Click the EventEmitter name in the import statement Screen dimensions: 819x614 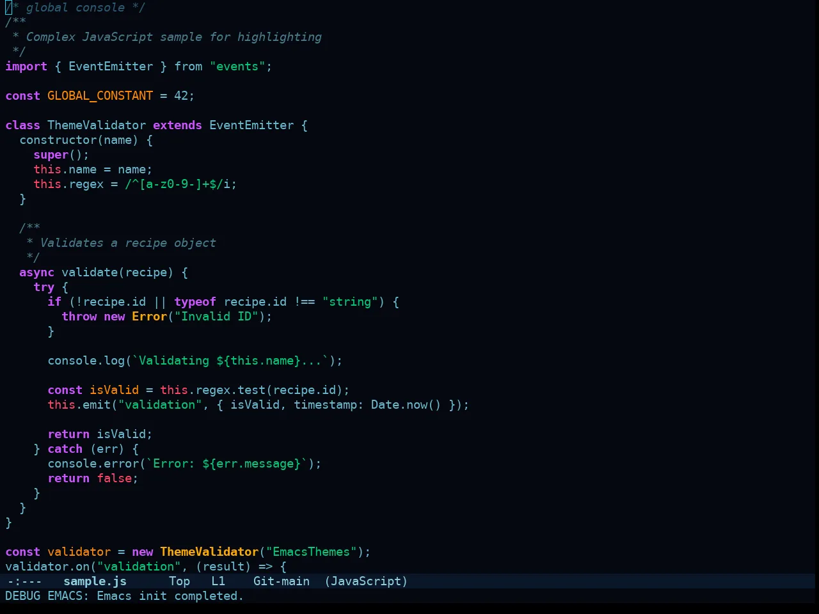pos(111,67)
